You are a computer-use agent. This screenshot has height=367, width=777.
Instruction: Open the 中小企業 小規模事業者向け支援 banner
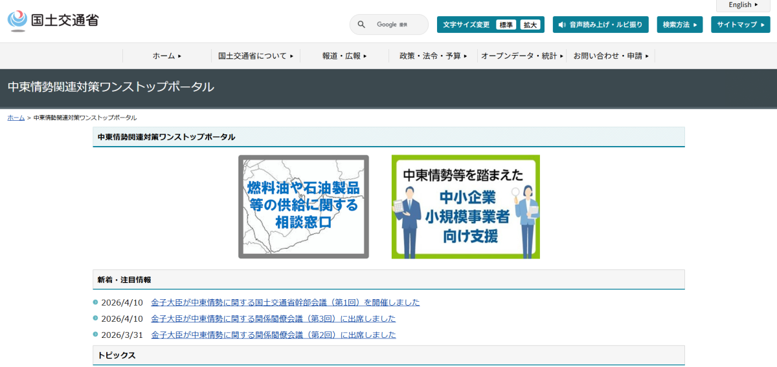click(466, 207)
